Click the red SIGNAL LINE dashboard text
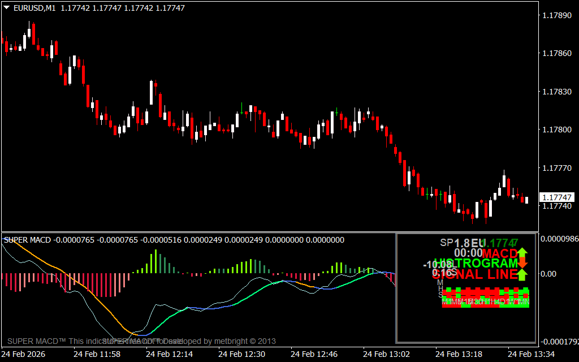 tap(475, 275)
